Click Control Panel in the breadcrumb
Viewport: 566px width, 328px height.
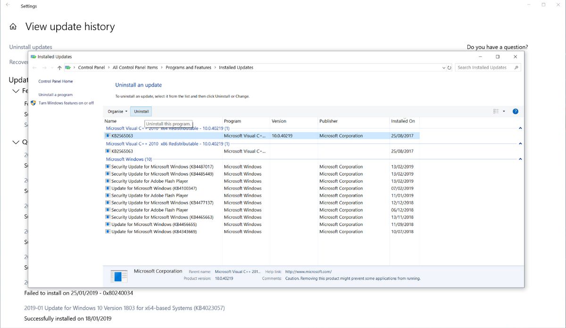tap(92, 68)
